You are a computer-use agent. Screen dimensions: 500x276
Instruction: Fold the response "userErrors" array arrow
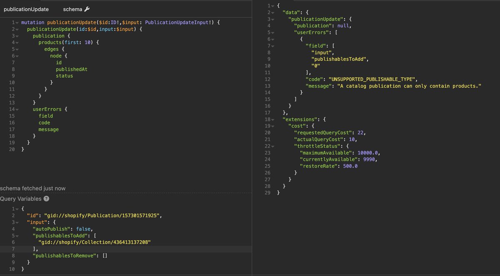pos(273,32)
